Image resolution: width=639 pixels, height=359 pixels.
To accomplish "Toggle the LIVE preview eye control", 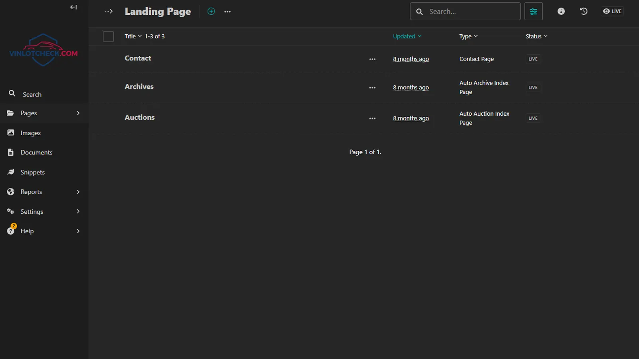I will tap(612, 11).
